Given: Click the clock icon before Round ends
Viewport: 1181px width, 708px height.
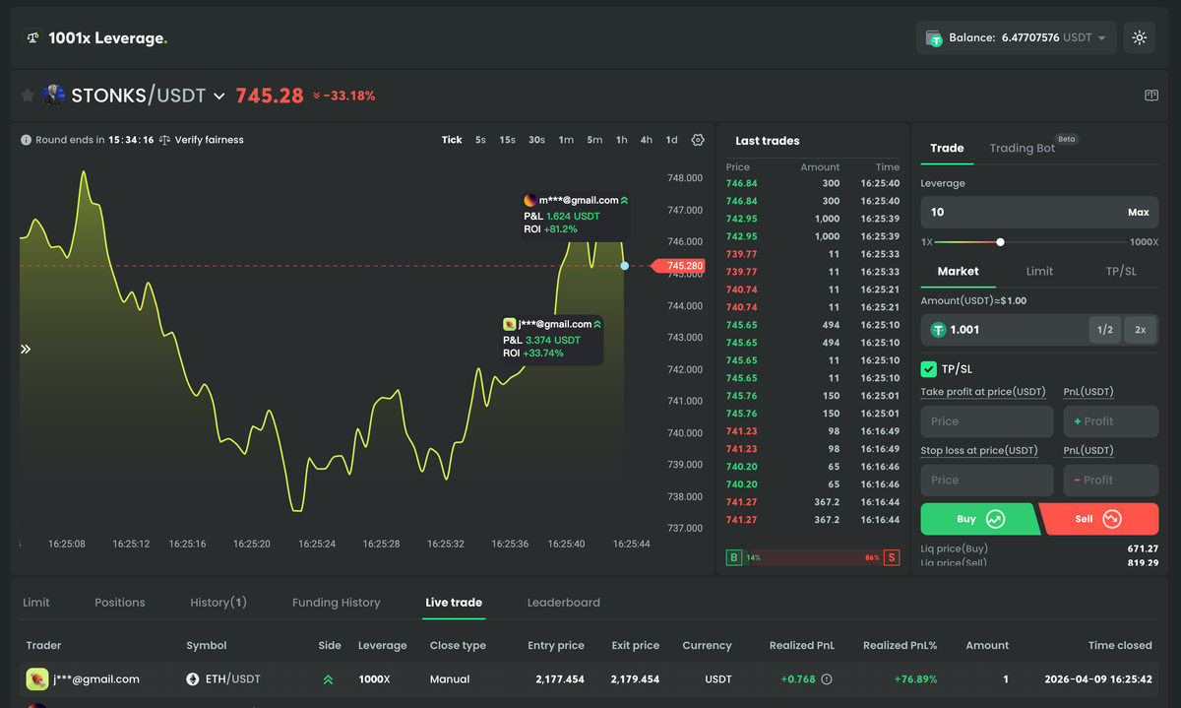Looking at the screenshot, I should (x=27, y=140).
